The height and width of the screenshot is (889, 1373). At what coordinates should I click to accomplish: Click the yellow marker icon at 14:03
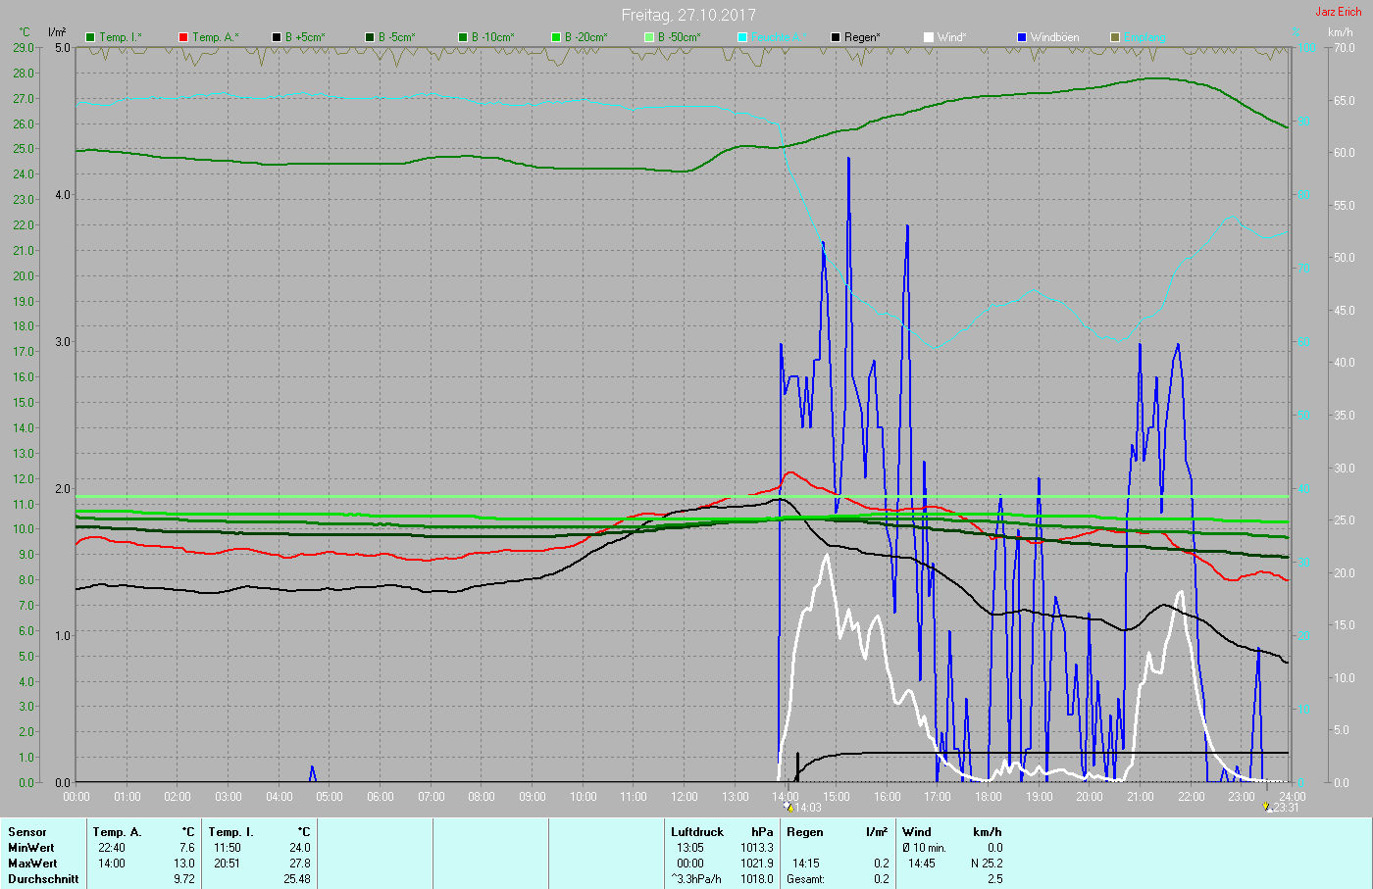click(x=788, y=808)
